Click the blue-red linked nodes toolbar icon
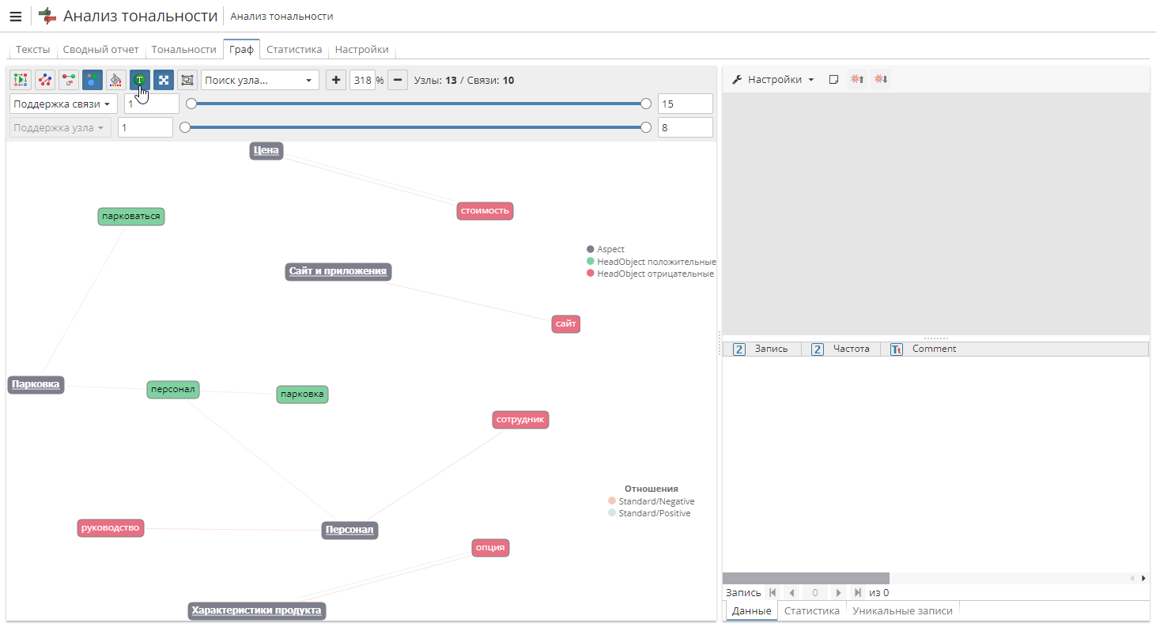This screenshot has height=627, width=1156. tap(45, 80)
